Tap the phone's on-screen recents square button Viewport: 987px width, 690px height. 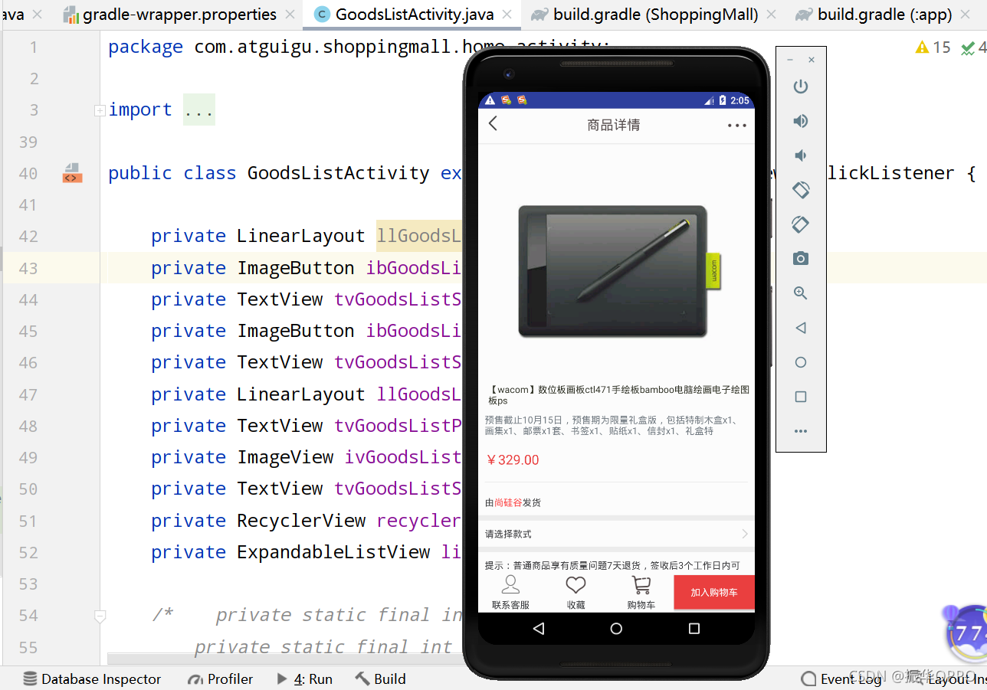click(x=694, y=629)
